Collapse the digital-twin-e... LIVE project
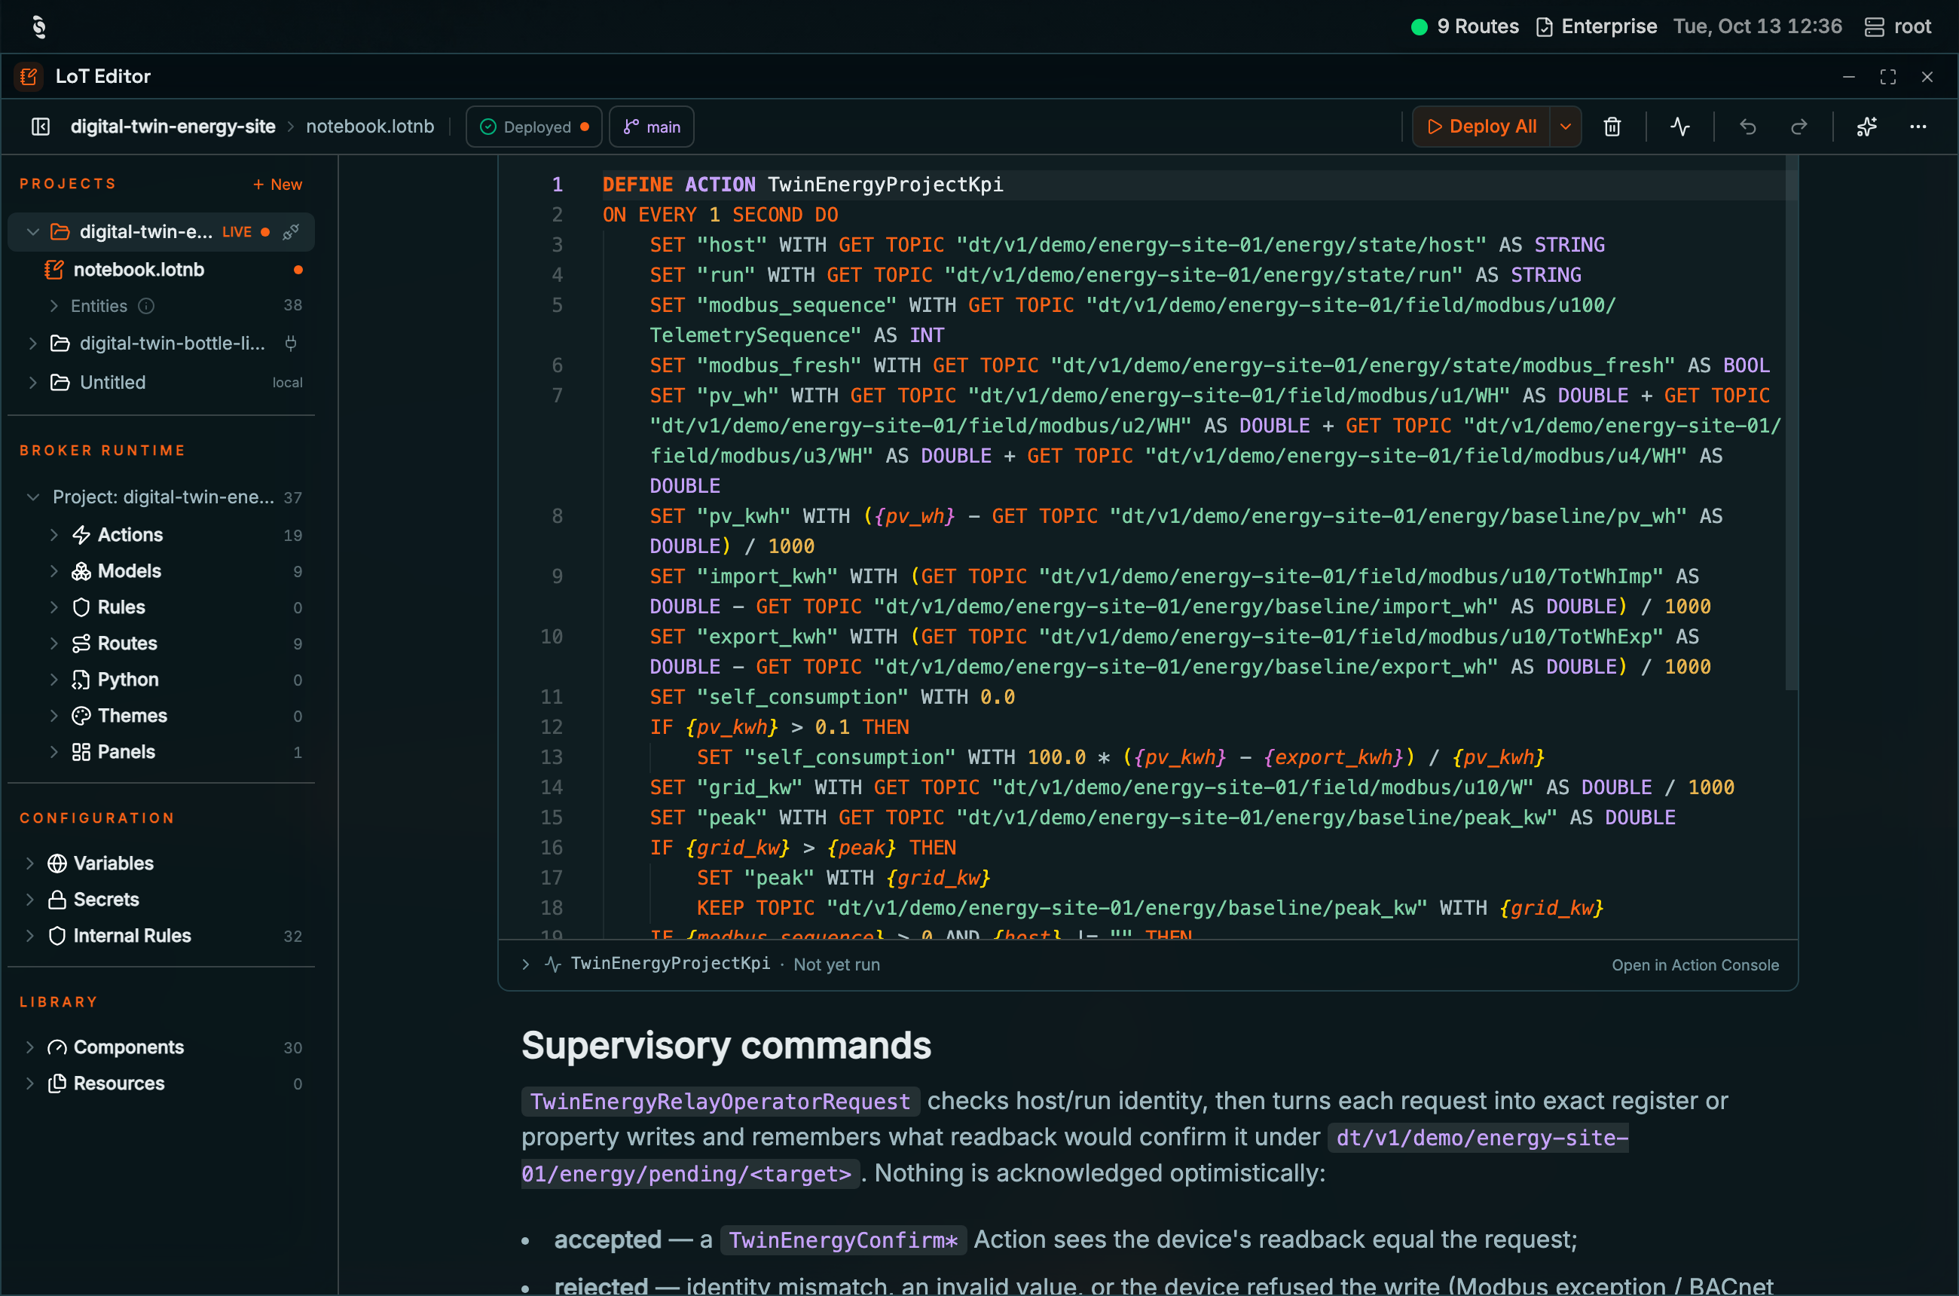 (x=33, y=232)
